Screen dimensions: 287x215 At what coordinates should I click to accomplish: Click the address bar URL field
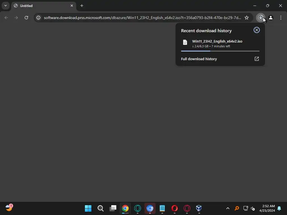click(x=142, y=18)
